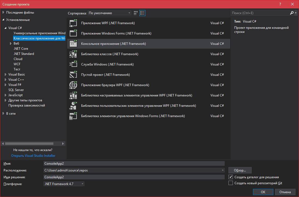Open the help question mark button

[x=280, y=4]
